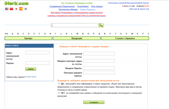Click the iHerb.com logo

(x=17, y=3)
